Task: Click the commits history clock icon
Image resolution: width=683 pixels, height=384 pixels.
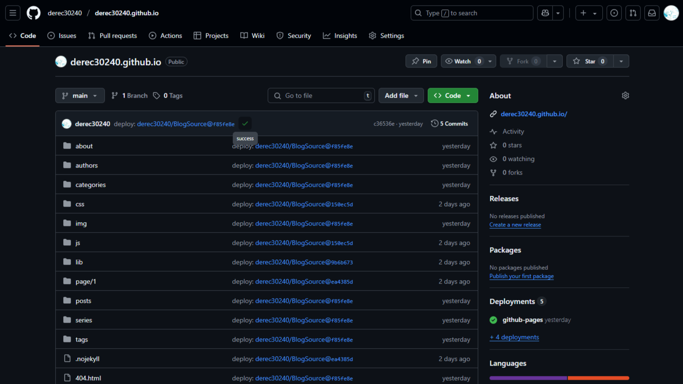Action: (434, 124)
